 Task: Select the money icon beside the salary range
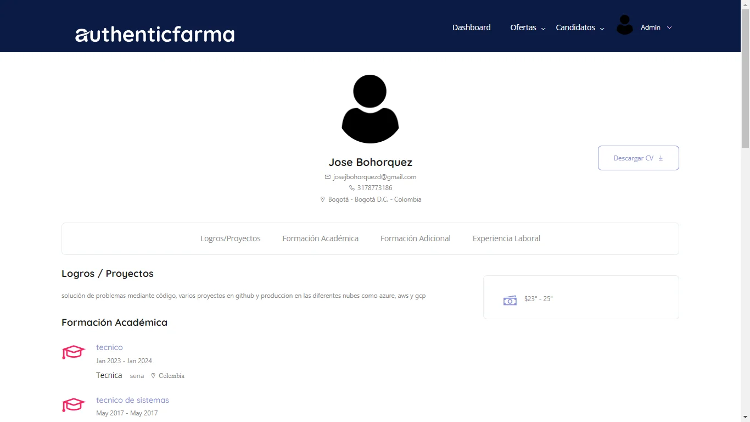pos(510,300)
